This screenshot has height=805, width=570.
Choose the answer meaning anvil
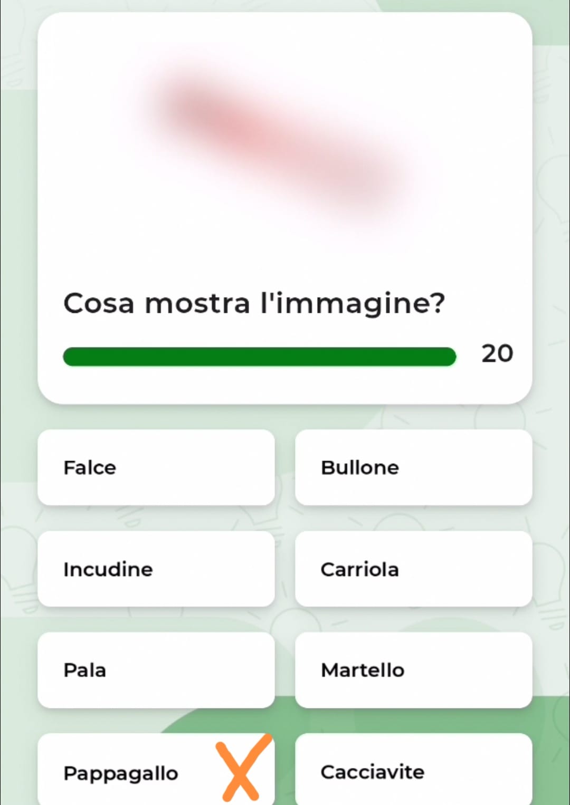click(x=156, y=569)
